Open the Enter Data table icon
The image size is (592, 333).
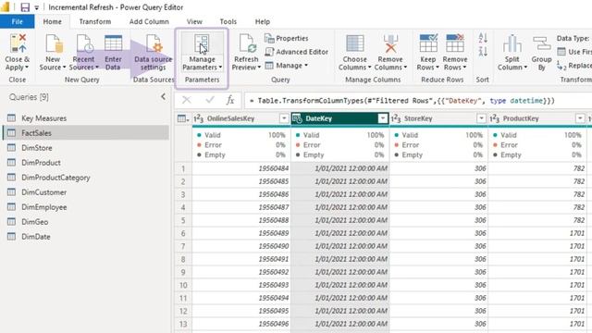pyautogui.click(x=113, y=43)
